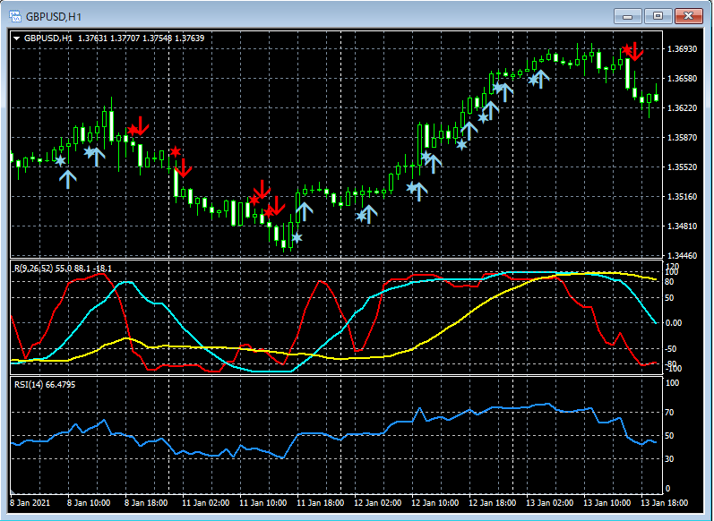The image size is (714, 521).
Task: Expand the triangle beside GBPUSD,H1 chart label
Action: click(x=16, y=38)
